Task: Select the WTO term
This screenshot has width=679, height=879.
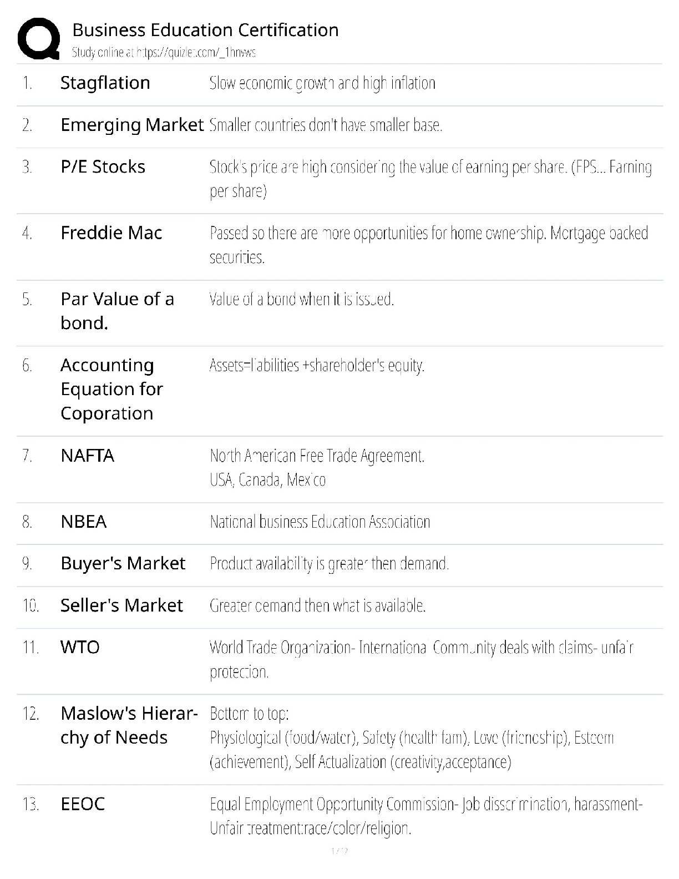Action: [x=80, y=647]
